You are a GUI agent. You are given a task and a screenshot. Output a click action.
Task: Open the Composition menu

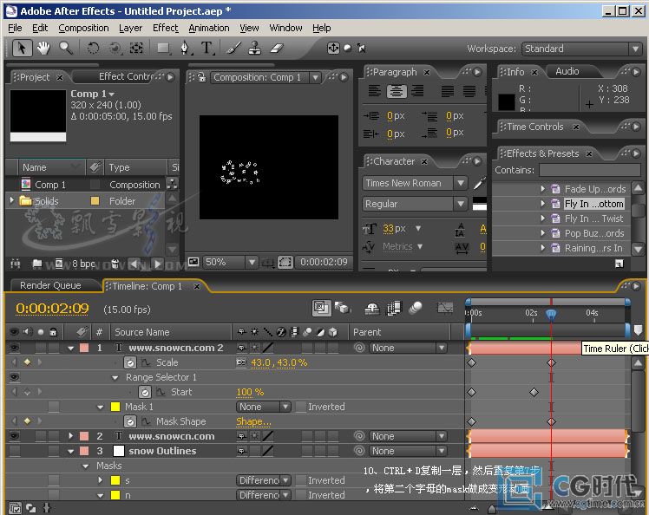(83, 28)
